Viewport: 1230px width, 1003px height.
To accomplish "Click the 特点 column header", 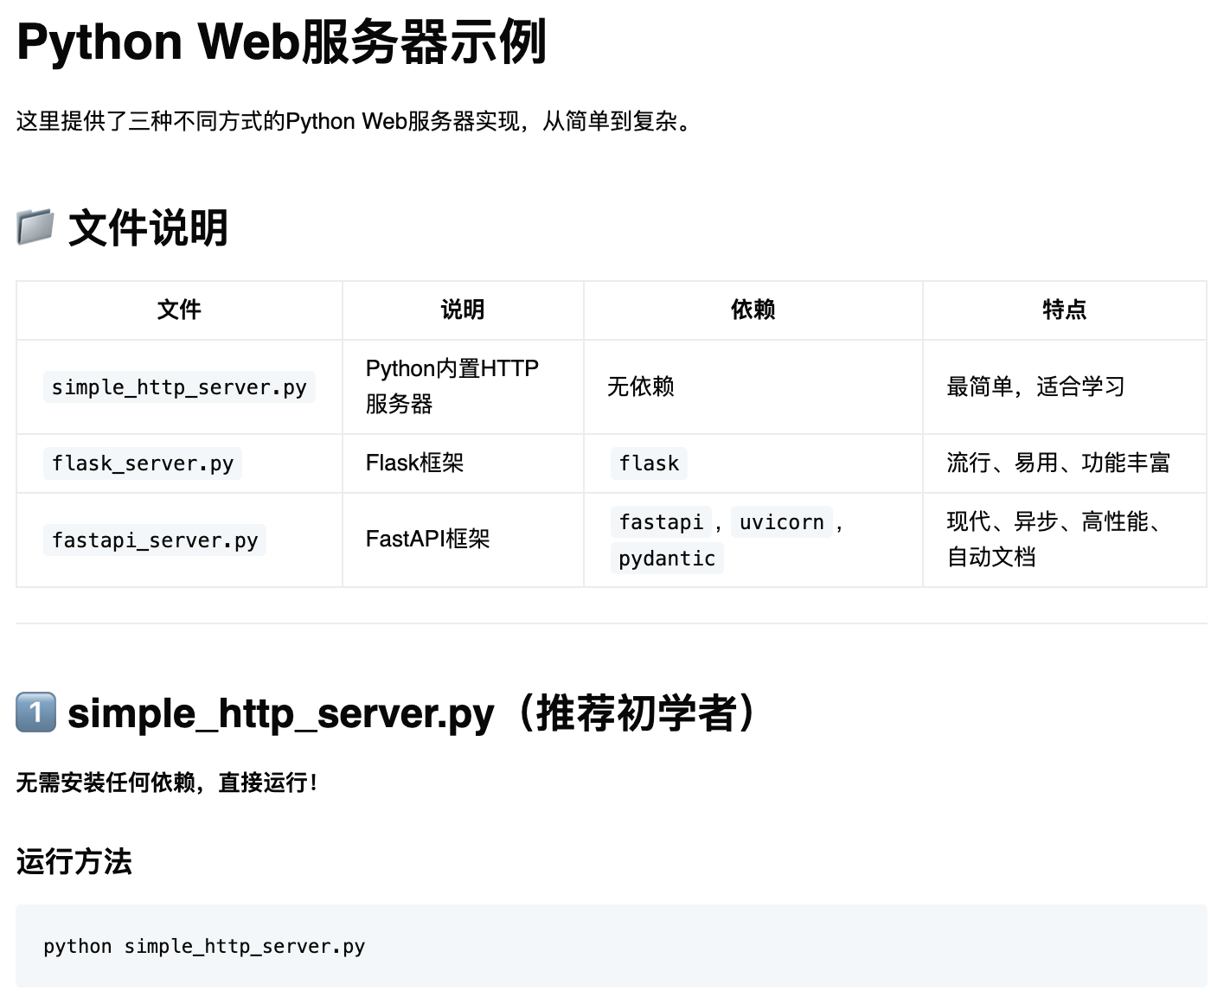I will click(x=1064, y=310).
